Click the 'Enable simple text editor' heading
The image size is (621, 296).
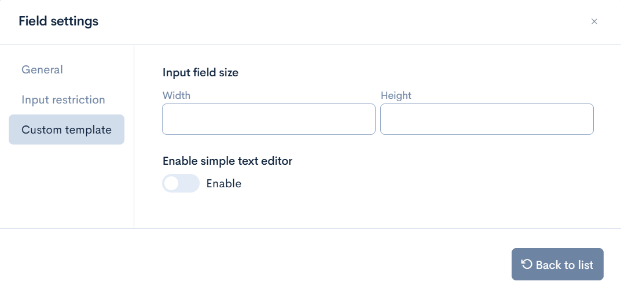tap(227, 161)
